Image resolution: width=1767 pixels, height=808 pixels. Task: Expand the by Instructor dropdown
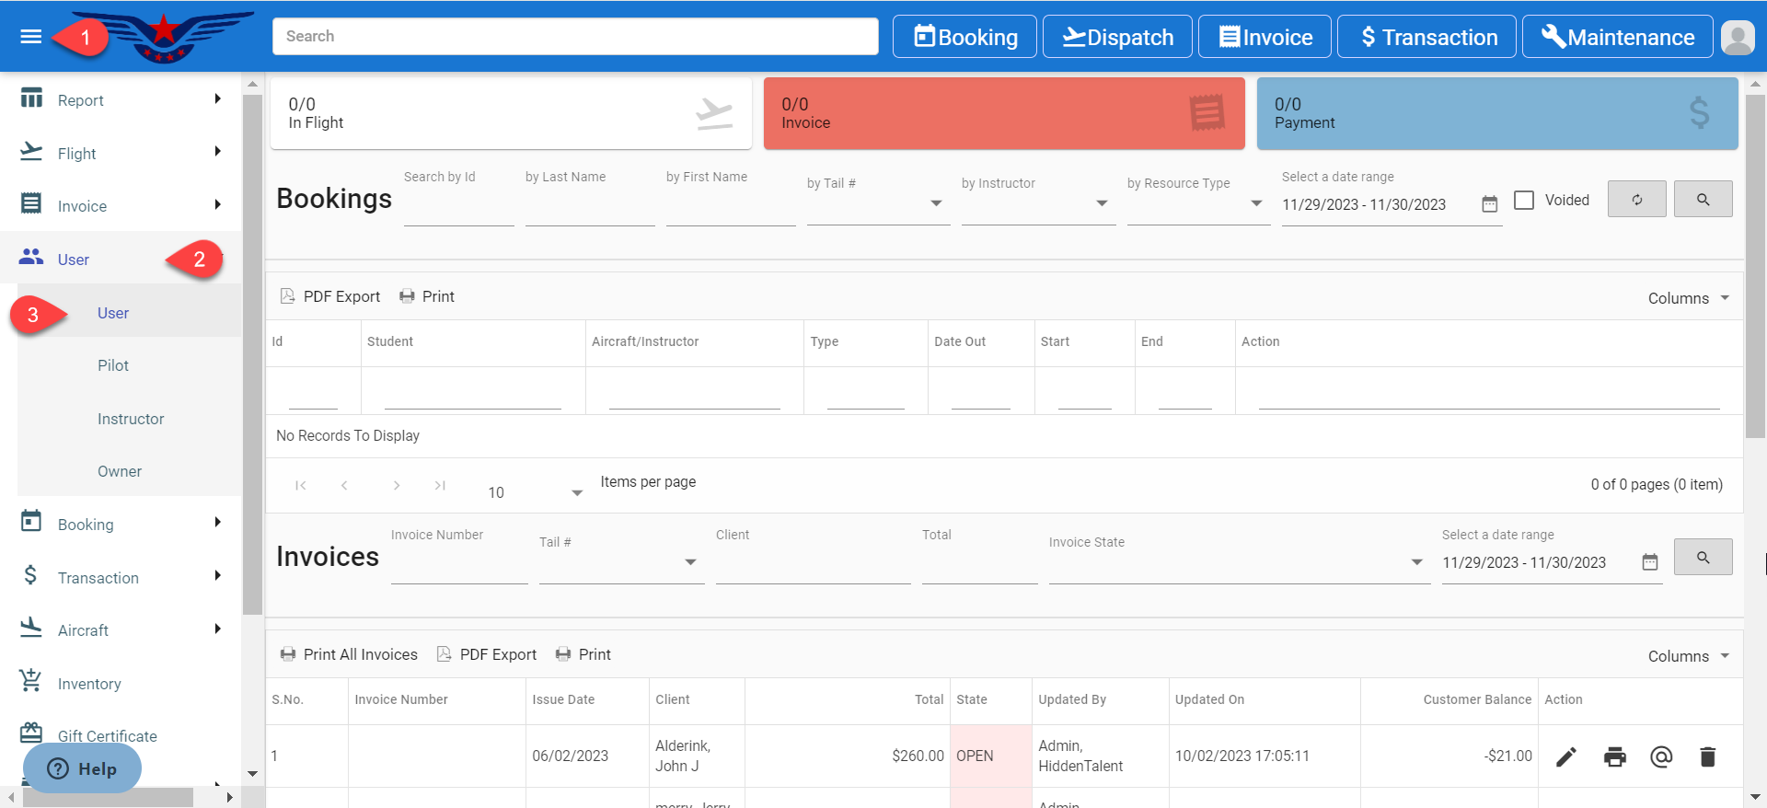1101,203
